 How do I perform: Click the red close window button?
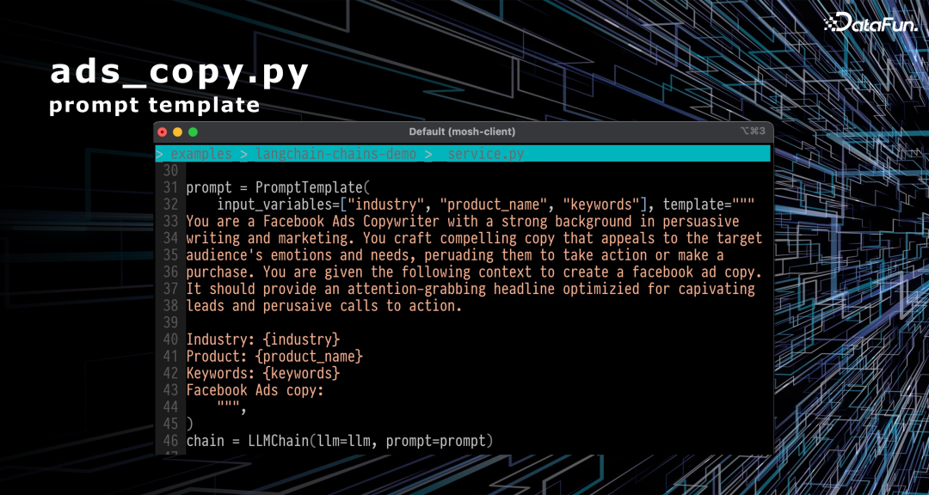click(163, 131)
